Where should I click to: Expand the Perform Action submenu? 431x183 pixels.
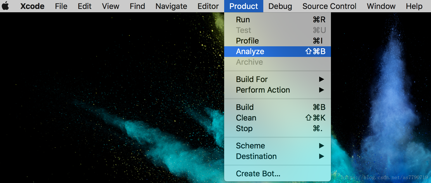tap(278, 90)
